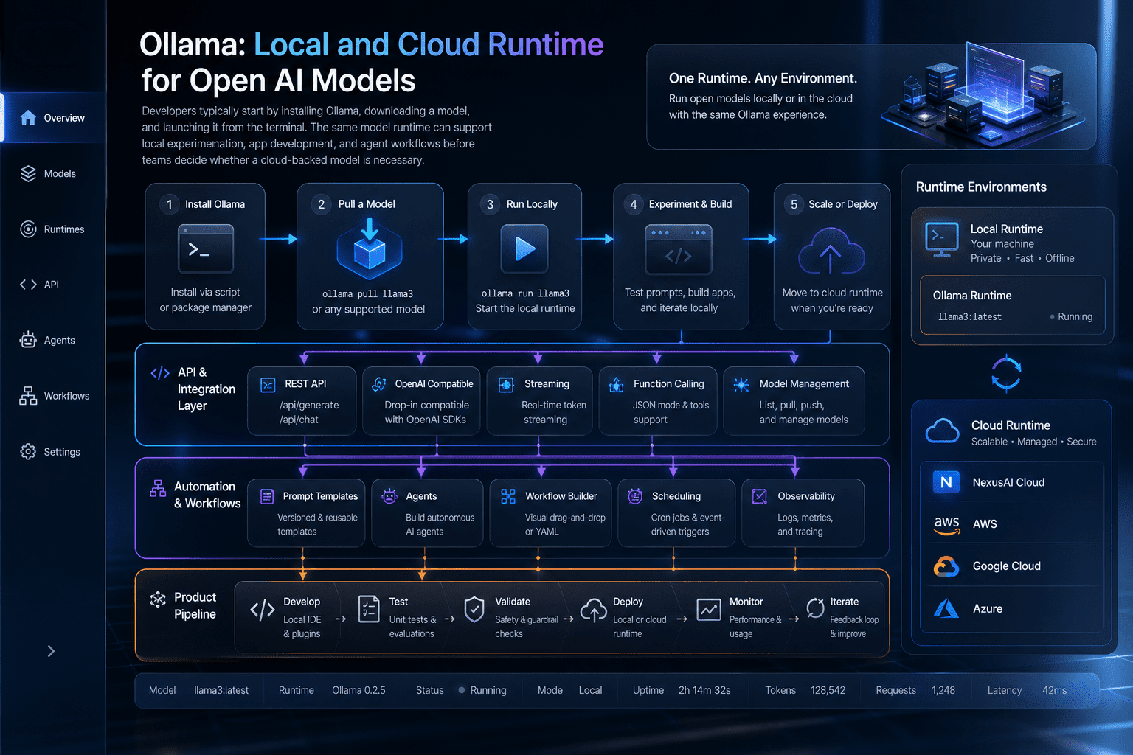Open Settings from the sidebar
Image resolution: width=1133 pixels, height=755 pixels.
[x=50, y=452]
